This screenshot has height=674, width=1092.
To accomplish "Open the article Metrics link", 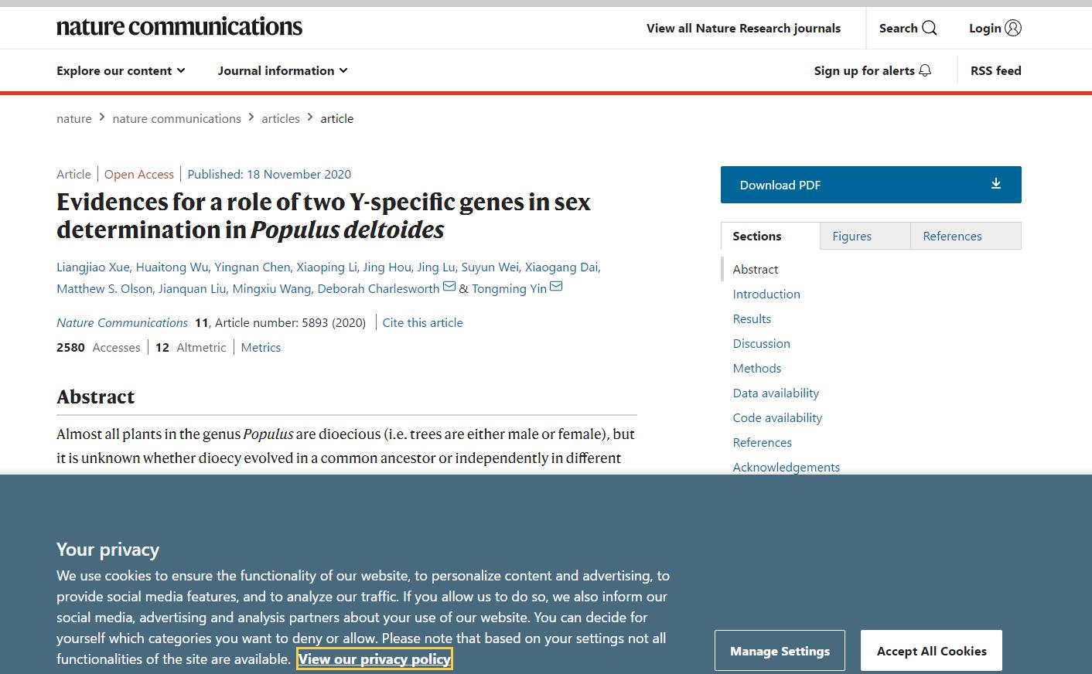I will pos(261,347).
